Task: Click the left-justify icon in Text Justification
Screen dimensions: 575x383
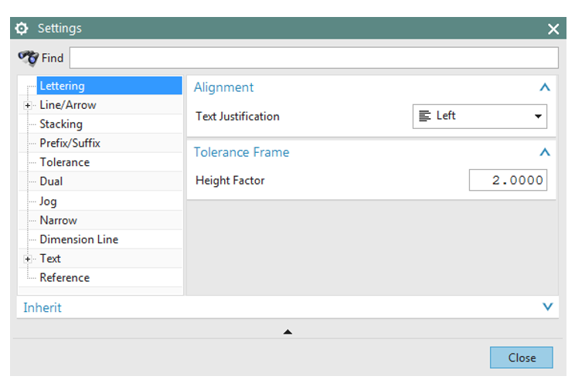Action: coord(424,116)
